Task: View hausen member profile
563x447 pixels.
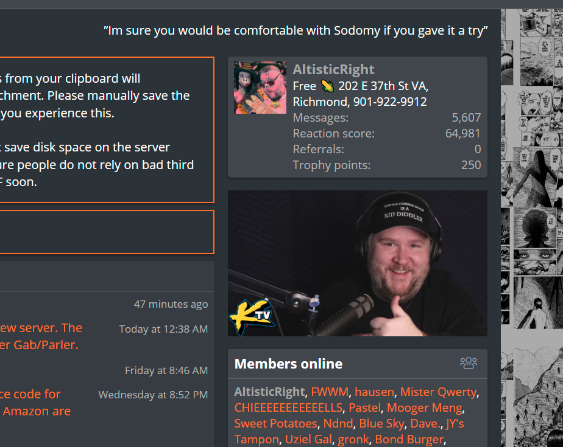Action: click(374, 392)
